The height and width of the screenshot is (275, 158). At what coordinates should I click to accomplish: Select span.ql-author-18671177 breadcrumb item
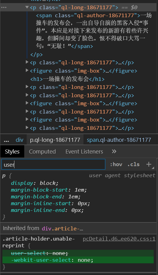click(x=119, y=140)
